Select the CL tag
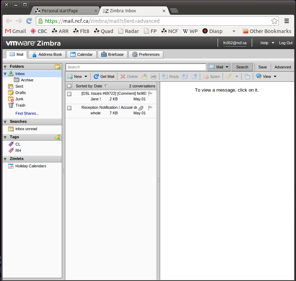Image resolution: width=296 pixels, height=281 pixels. 18,144
